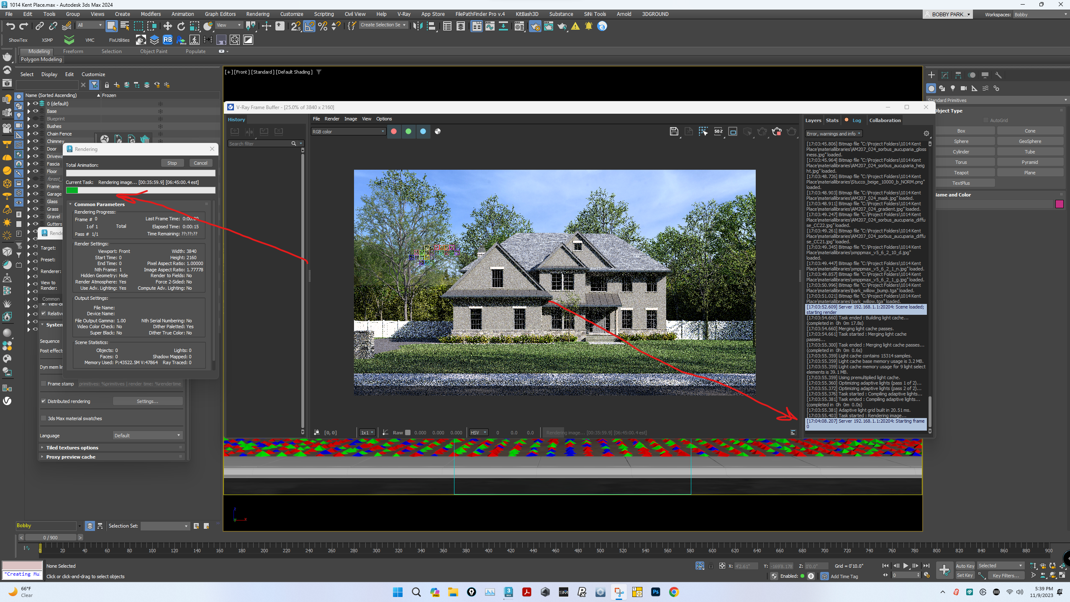
Task: Click the scene explorer lock icon
Action: tap(107, 85)
